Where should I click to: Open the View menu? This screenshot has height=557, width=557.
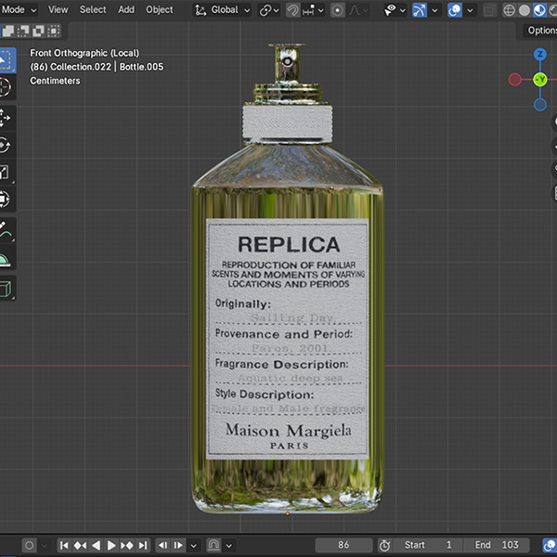click(x=58, y=10)
